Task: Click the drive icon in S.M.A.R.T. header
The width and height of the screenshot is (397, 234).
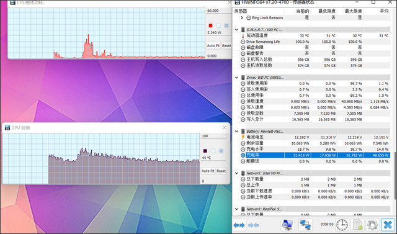Action: coord(243,30)
